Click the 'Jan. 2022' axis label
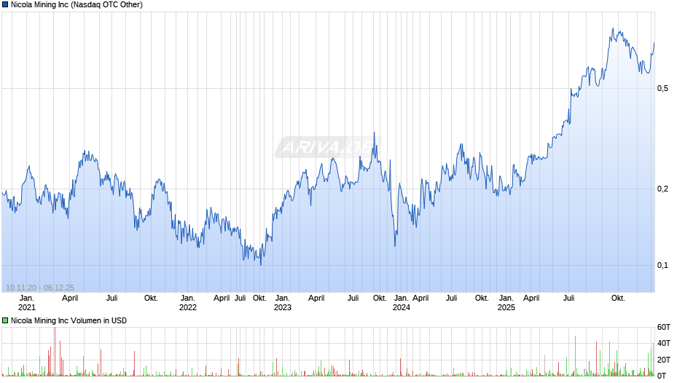 [x=188, y=303]
